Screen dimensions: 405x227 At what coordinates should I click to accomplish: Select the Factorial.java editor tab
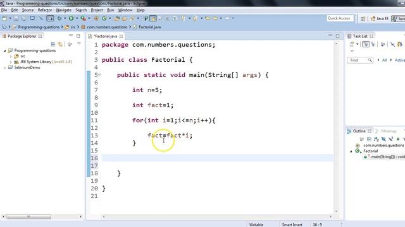(x=105, y=37)
